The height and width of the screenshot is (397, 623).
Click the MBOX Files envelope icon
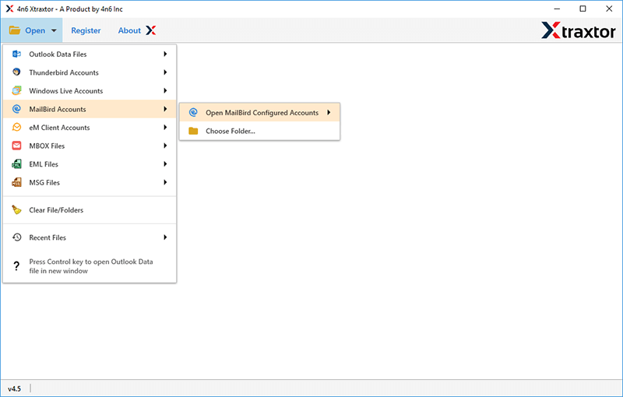click(x=16, y=146)
